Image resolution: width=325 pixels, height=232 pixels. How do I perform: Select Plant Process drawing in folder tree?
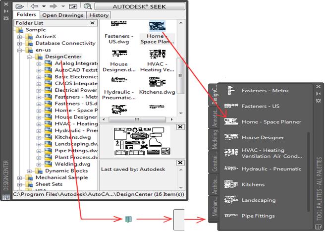point(76,157)
